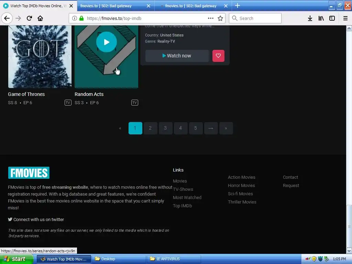
Task: Open the Desktop folder taskbar item
Action: (119, 259)
